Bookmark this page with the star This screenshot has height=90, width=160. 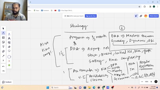pyautogui.click(x=139, y=7)
